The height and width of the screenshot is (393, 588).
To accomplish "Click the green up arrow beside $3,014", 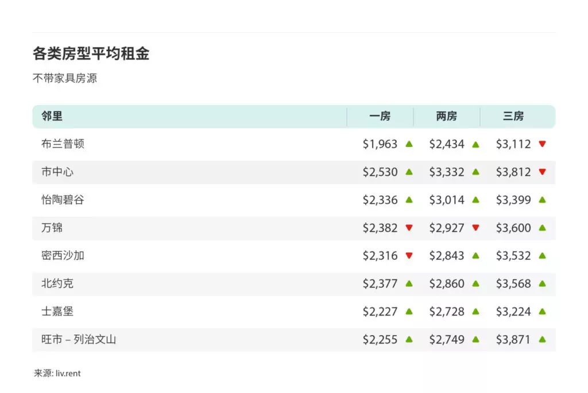I will [475, 200].
